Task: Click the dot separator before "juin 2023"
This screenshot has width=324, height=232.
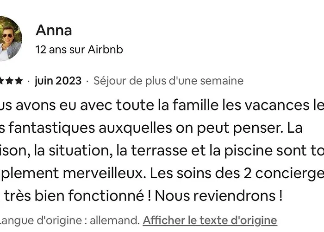Action: pos(29,81)
